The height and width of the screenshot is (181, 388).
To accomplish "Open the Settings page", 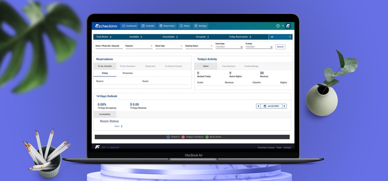I will [200, 26].
